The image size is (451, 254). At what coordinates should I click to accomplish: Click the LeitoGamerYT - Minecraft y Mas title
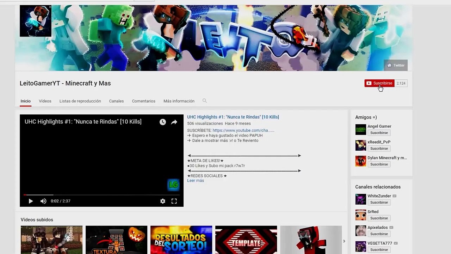65,83
